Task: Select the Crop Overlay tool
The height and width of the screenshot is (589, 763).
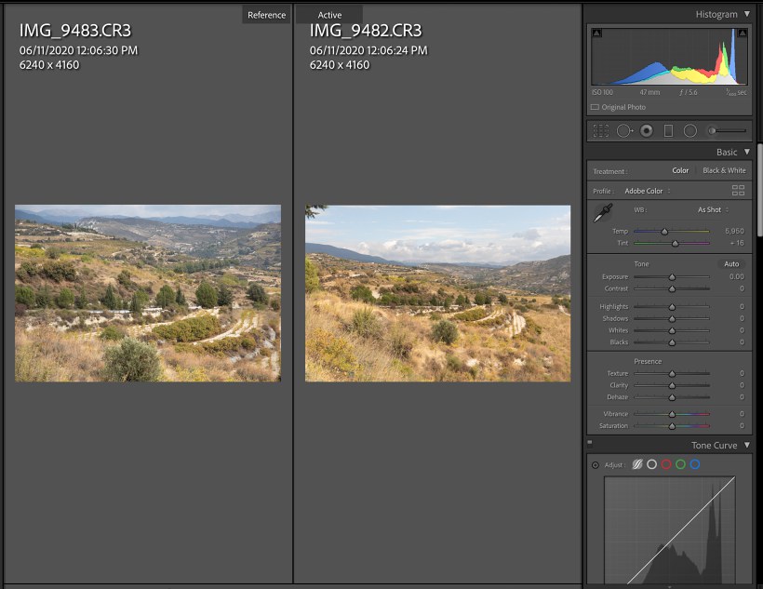Action: point(601,131)
